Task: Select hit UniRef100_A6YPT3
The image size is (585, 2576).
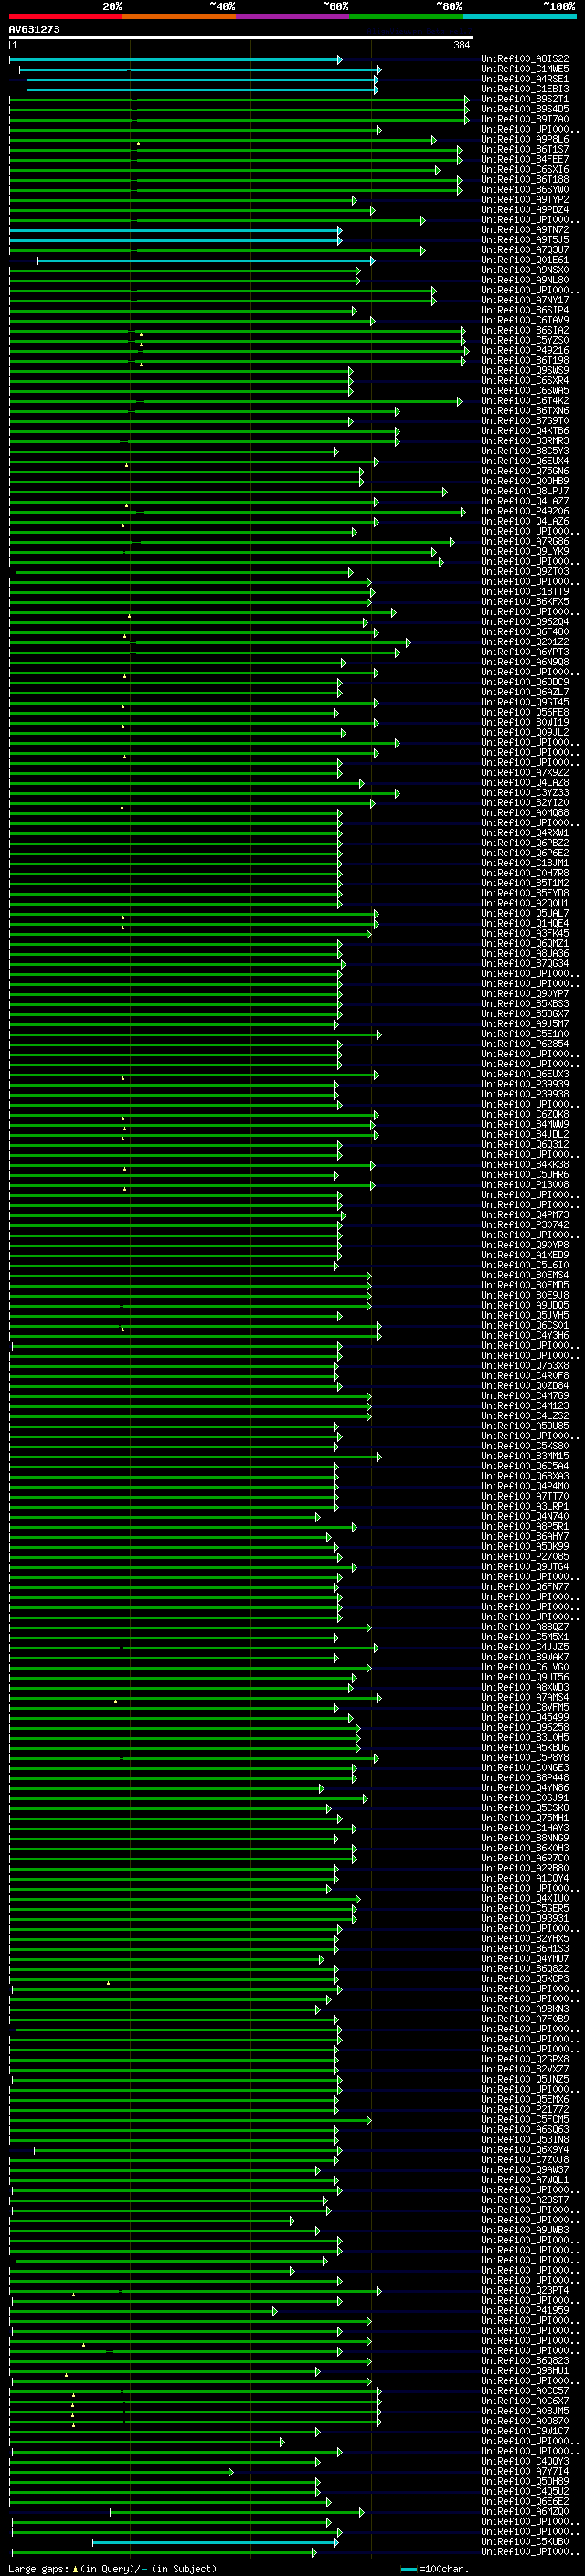Action: point(525,653)
